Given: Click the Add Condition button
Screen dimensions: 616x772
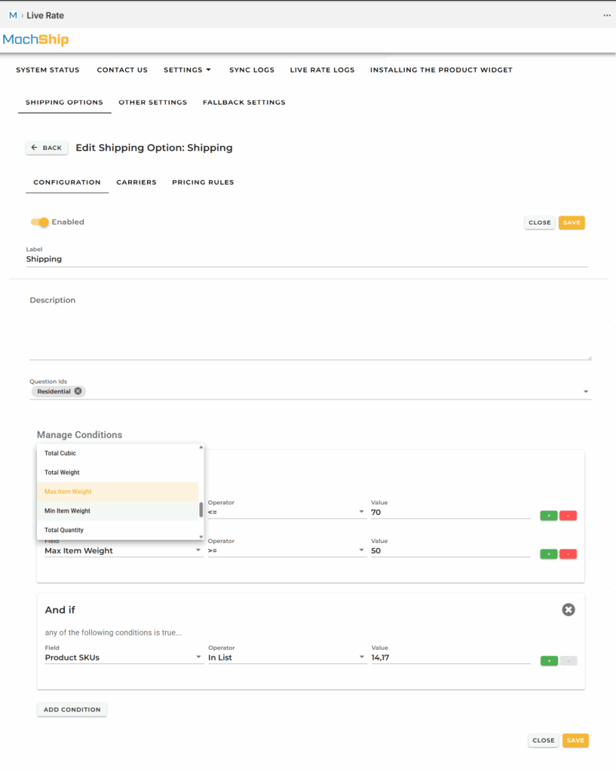Looking at the screenshot, I should (x=72, y=709).
